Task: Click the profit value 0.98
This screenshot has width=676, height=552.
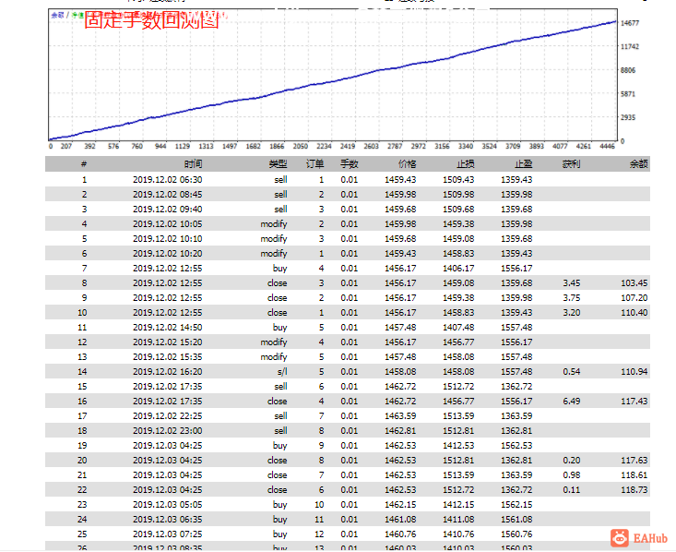Action: (571, 474)
